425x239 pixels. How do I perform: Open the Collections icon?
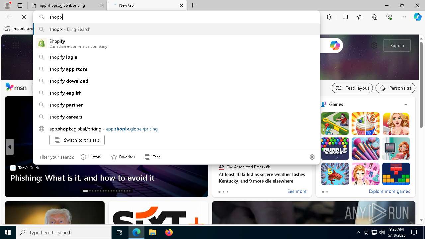coord(375,17)
